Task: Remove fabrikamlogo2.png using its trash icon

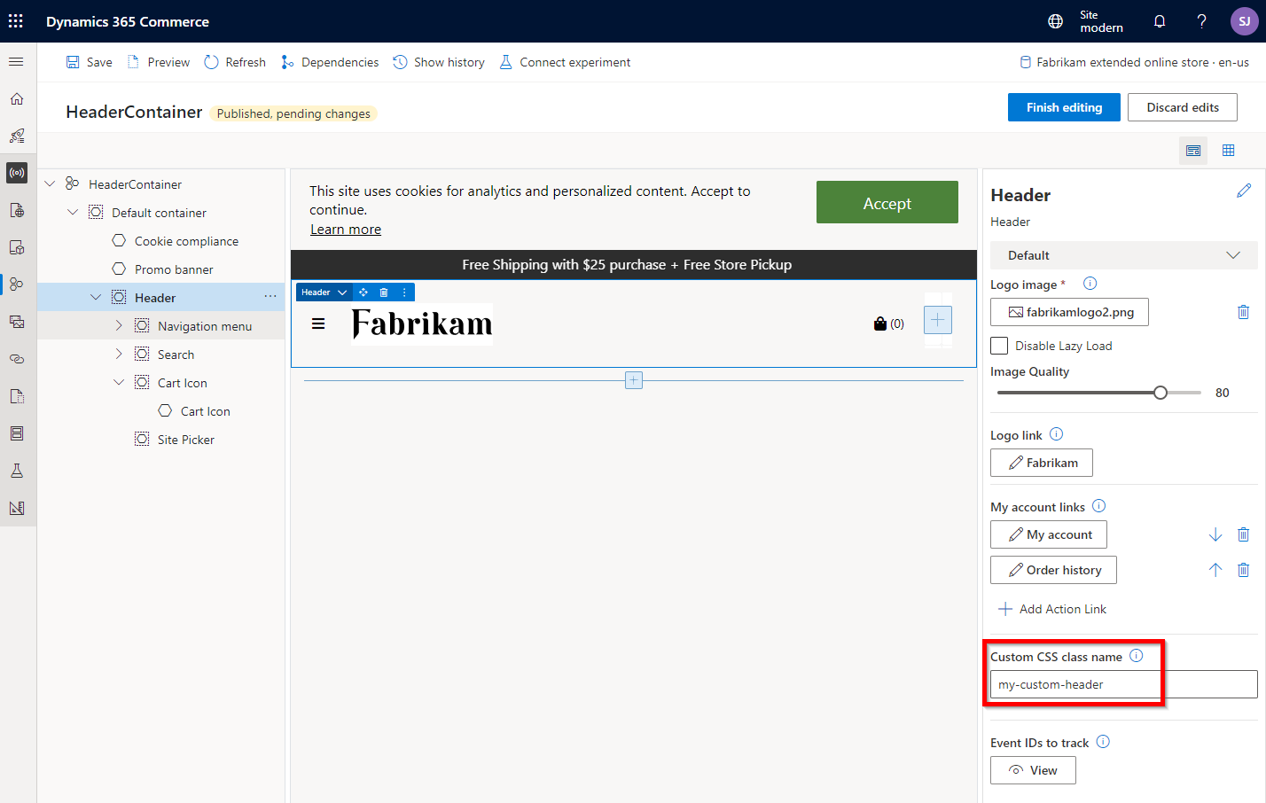Action: [1243, 311]
